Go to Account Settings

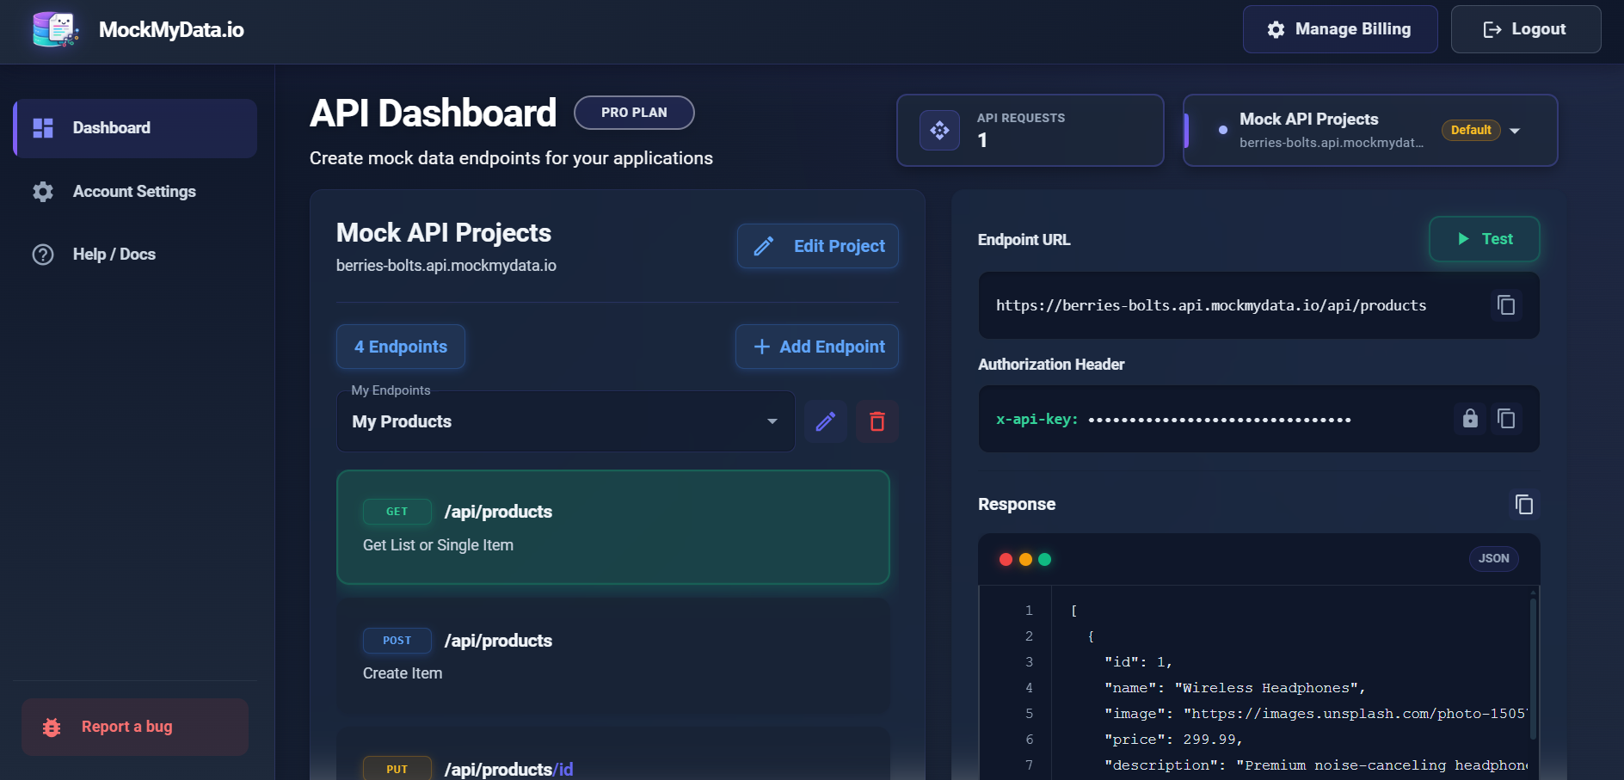click(134, 192)
